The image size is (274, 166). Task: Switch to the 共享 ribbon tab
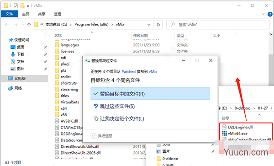42,14
